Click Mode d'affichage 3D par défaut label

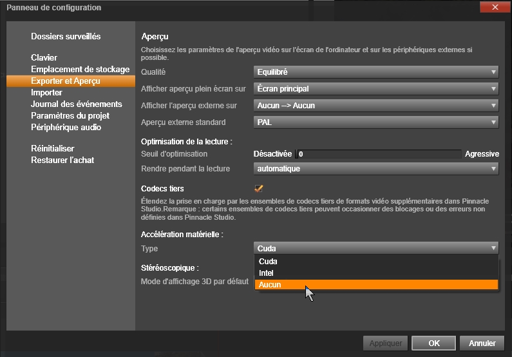coord(194,281)
